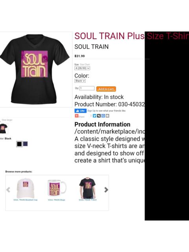Open the Size Chart link
Image resolution: width=189 pixels, height=252 pixels.
pos(85,65)
